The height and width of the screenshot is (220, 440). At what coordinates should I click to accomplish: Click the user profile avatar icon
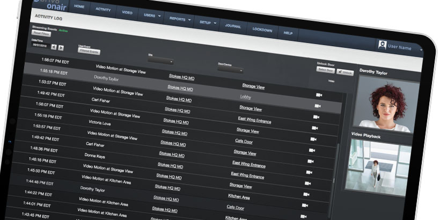pos(382,46)
